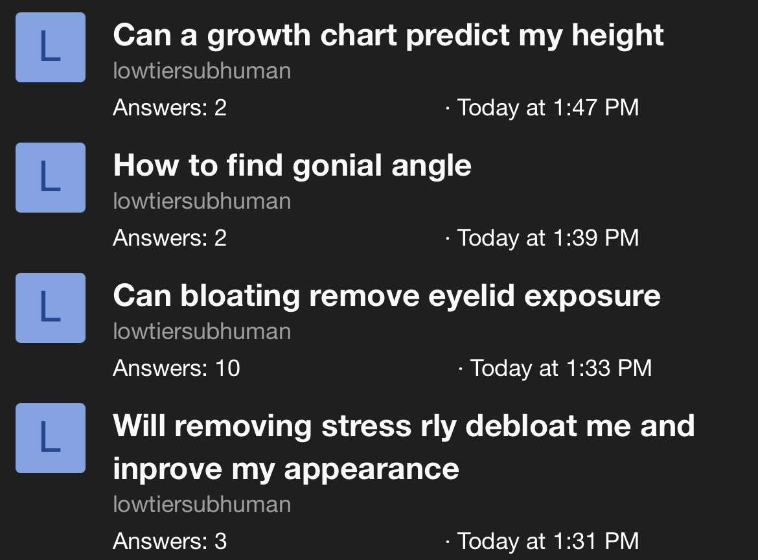The image size is (758, 560).
Task: Select "Answers: 2" under gonial angle thread
Action: click(x=170, y=238)
